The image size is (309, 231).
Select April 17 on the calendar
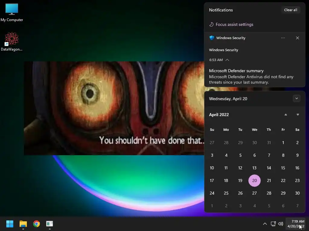click(x=212, y=180)
